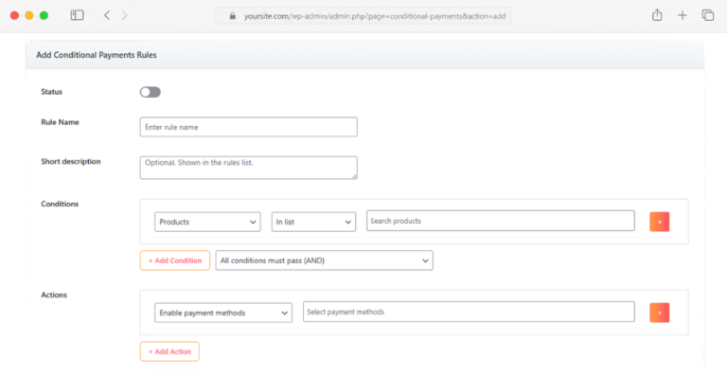Focus the Short description textarea
The height and width of the screenshot is (377, 727).
click(x=249, y=168)
